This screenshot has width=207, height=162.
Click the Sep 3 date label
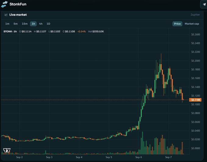(x=49, y=157)
